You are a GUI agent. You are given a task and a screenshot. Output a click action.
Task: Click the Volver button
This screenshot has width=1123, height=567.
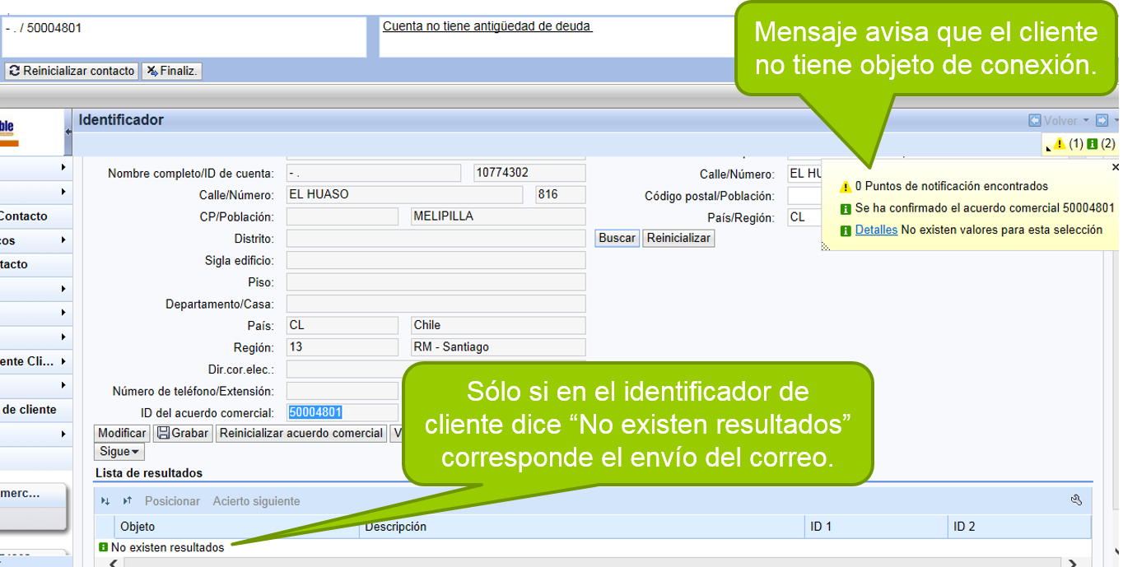(x=1053, y=121)
